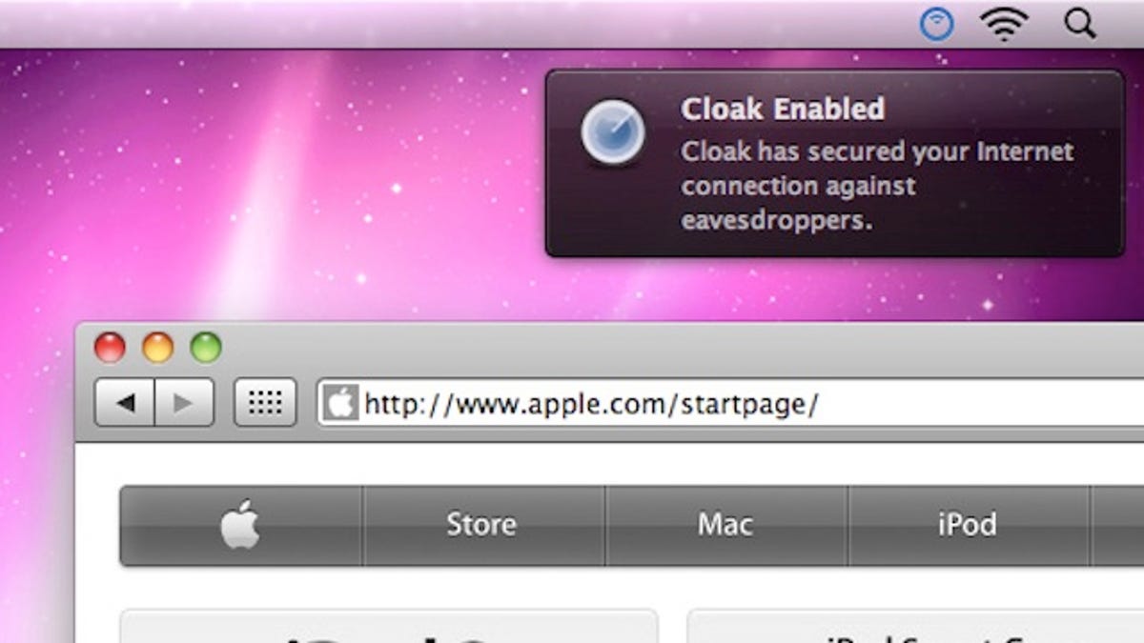Screen dimensions: 1144x643
Task: Open Spotlight search magnifier
Action: coord(1080,23)
